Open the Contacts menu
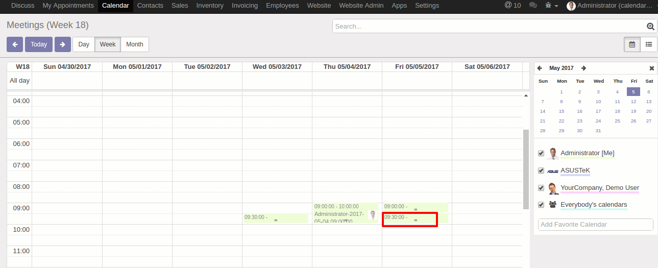The height and width of the screenshot is (268, 658). [x=150, y=6]
